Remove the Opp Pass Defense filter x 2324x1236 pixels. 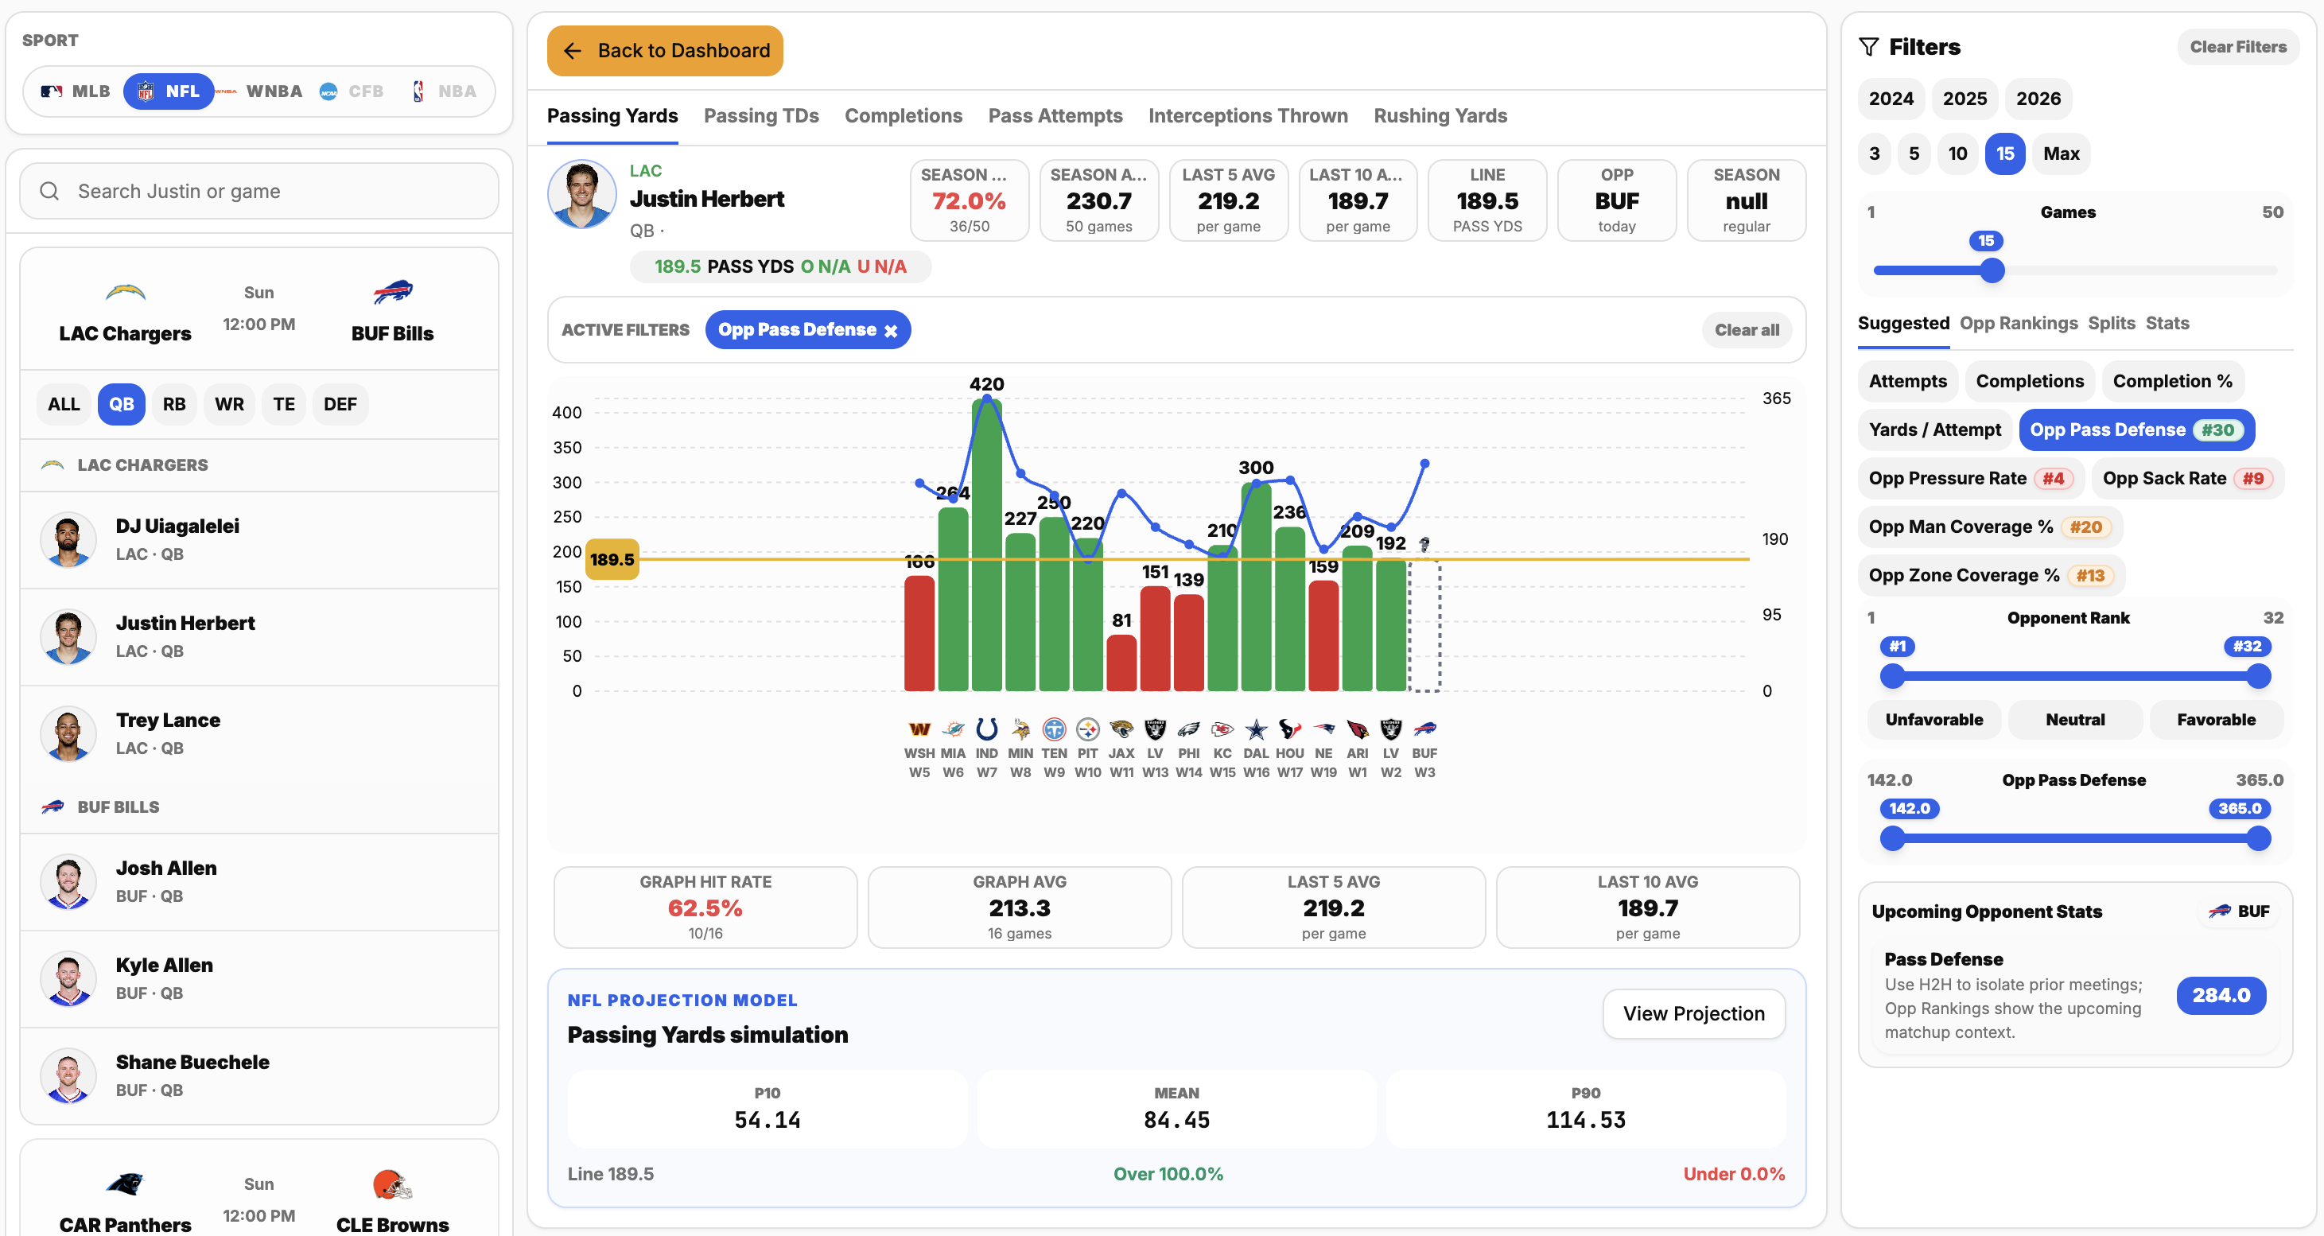(x=891, y=330)
